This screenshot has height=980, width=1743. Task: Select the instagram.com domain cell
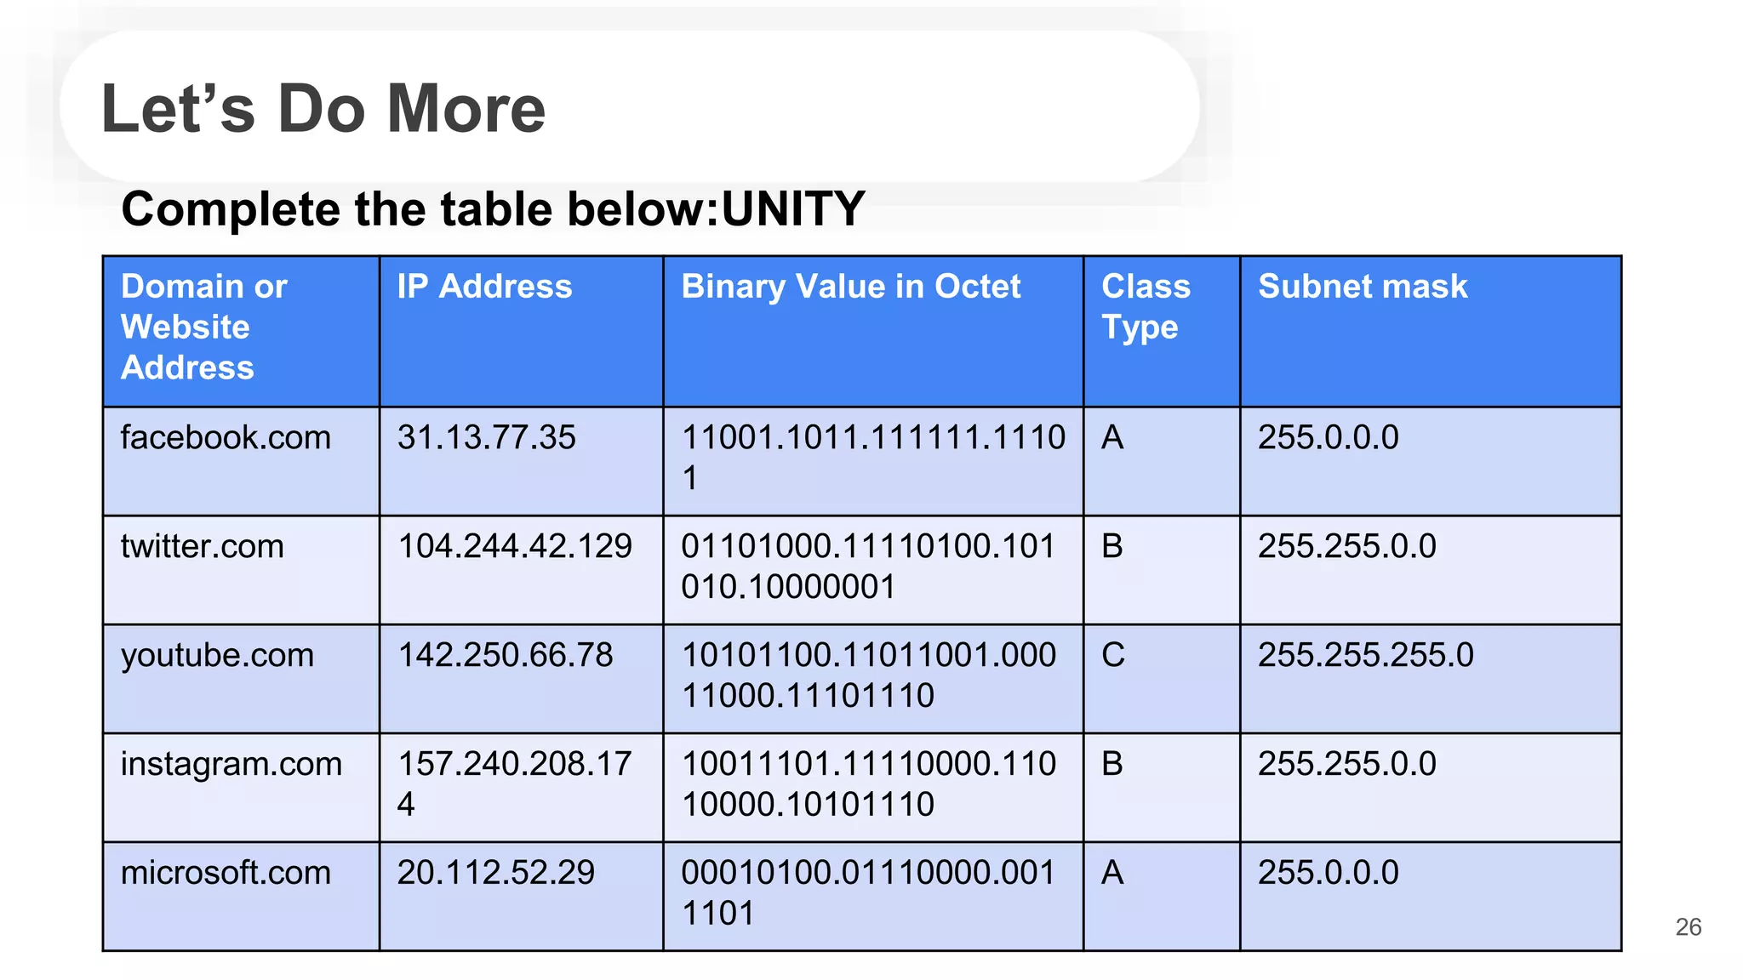(231, 765)
